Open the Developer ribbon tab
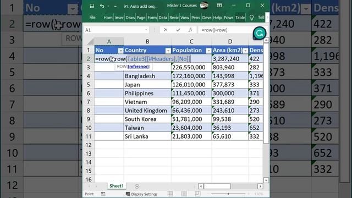Viewport: 352px width, 198px height. pyautogui.click(x=207, y=18)
